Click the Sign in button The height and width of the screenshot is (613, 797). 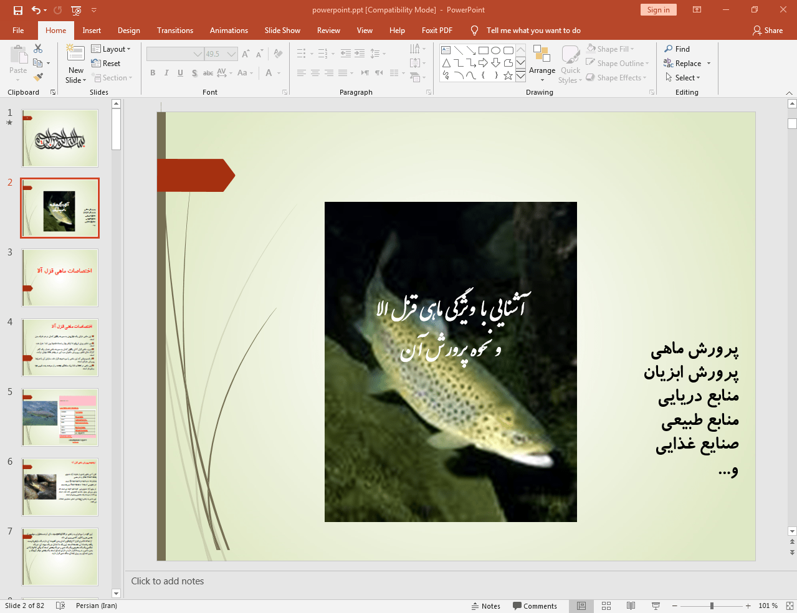658,10
